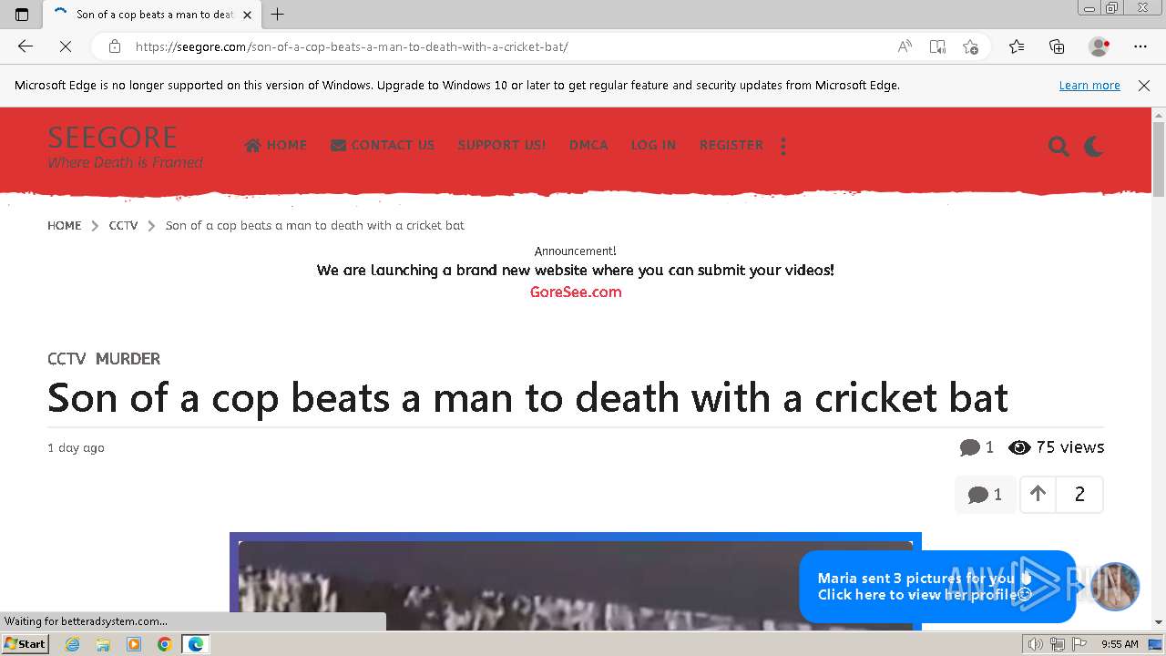Viewport: 1166px width, 656px height.
Task: Click the CCTV category tag
Action: pos(66,359)
